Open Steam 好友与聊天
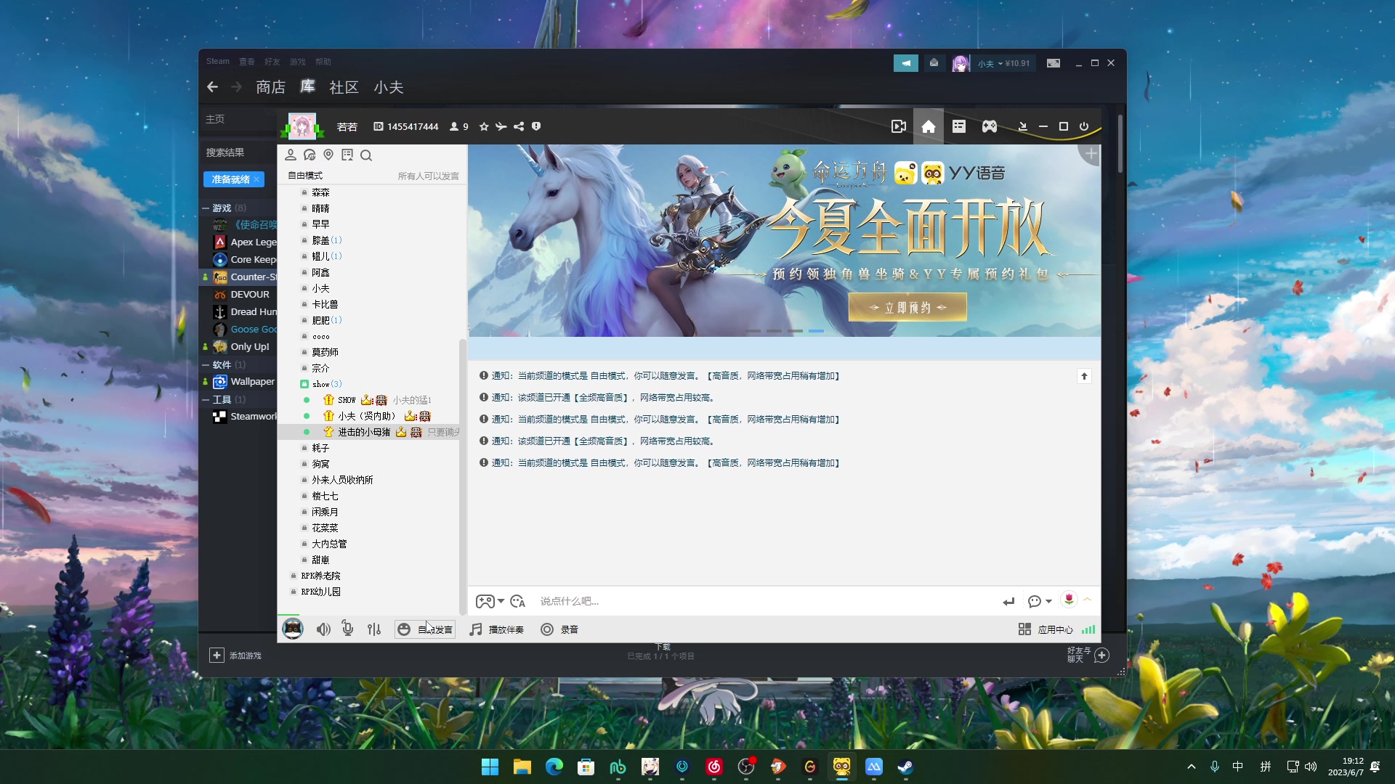1395x784 pixels. [x=1088, y=655]
